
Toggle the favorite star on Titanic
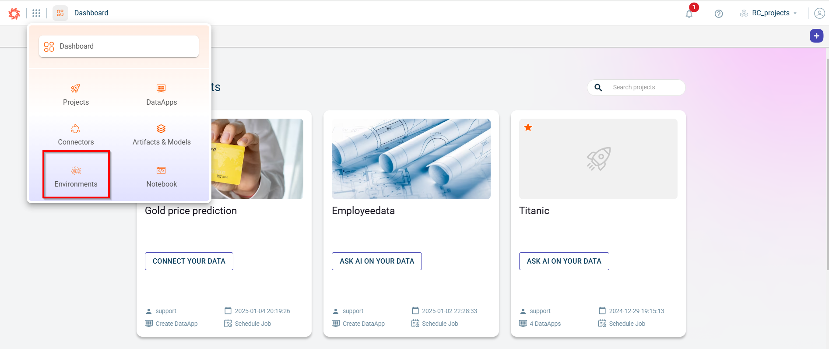(x=528, y=127)
